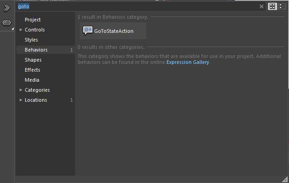Switch to grid view mode

point(272,6)
